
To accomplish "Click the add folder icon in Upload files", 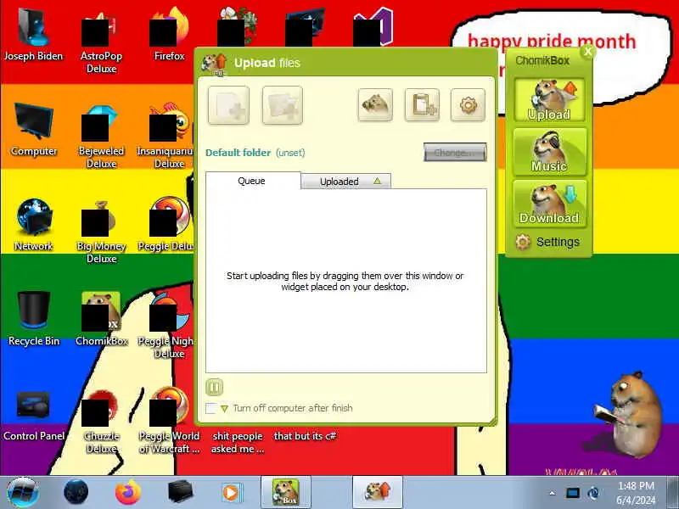I will [x=282, y=105].
